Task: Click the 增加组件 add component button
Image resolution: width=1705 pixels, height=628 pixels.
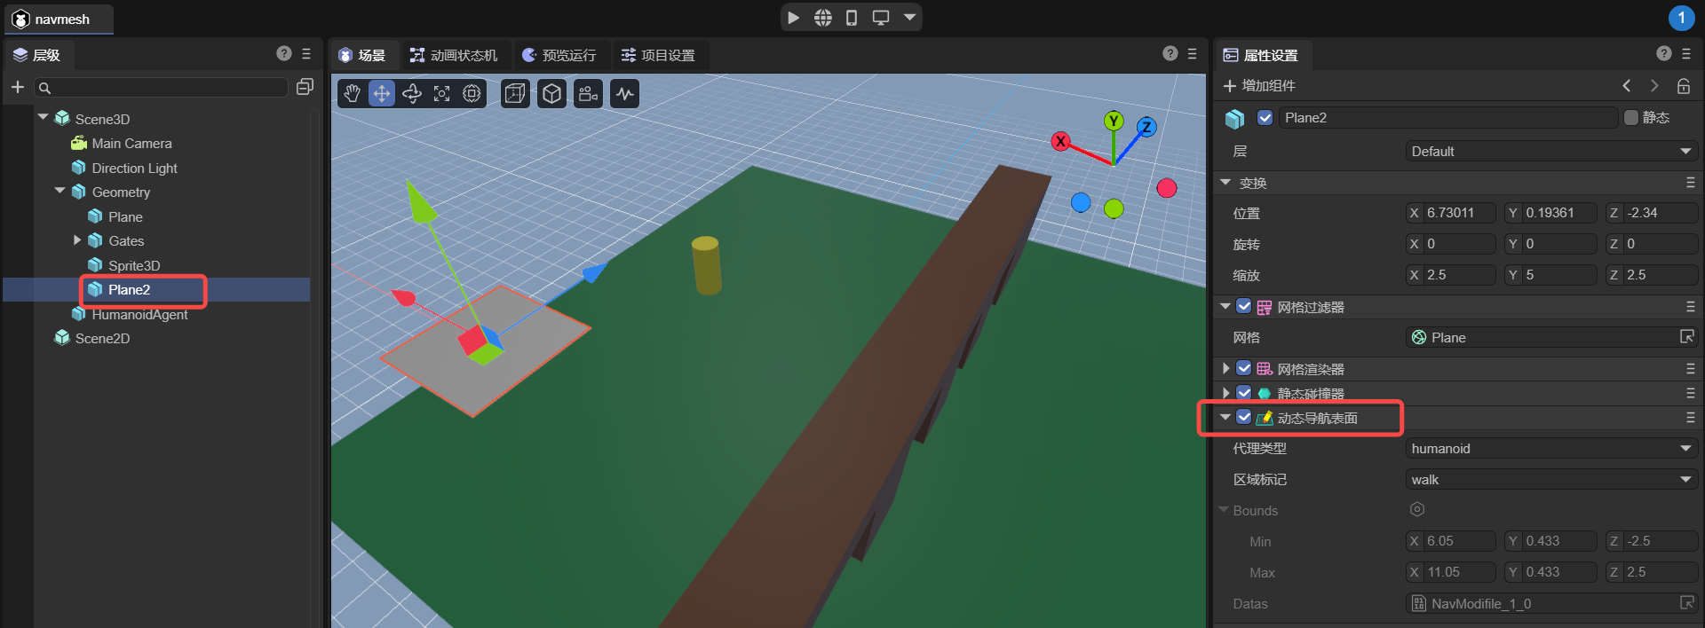Action: click(1260, 86)
